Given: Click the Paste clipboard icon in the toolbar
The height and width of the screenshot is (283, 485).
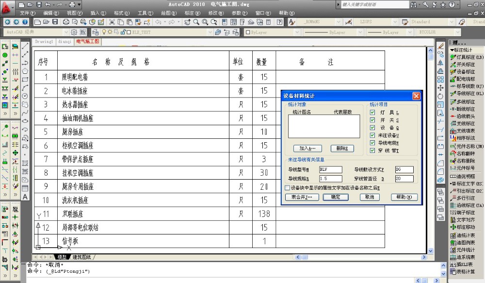Looking at the screenshot, I should coord(129,22).
